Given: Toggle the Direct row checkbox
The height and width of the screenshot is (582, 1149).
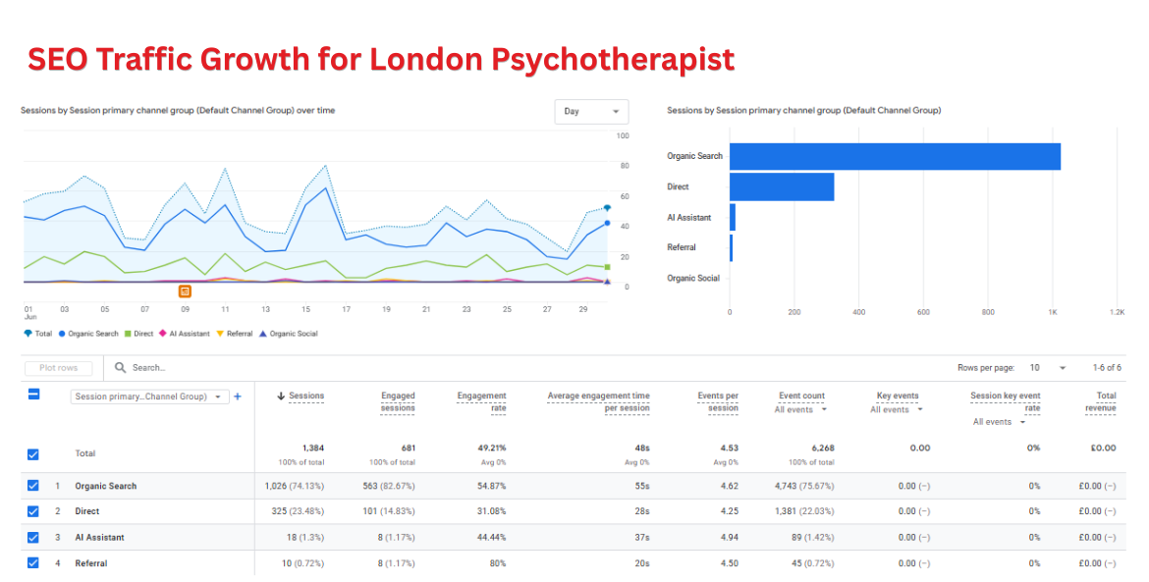Looking at the screenshot, I should pos(33,511).
